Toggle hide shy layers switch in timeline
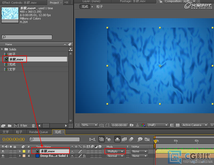Viewport: 214px width, 165px height. [117, 139]
